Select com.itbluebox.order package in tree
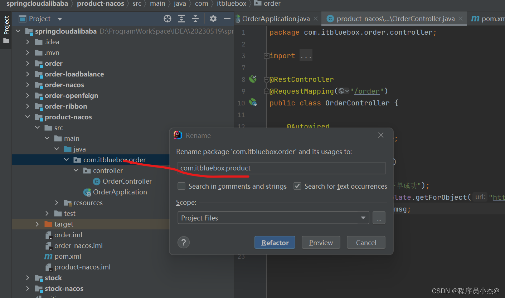The image size is (505, 298). pyautogui.click(x=115, y=160)
